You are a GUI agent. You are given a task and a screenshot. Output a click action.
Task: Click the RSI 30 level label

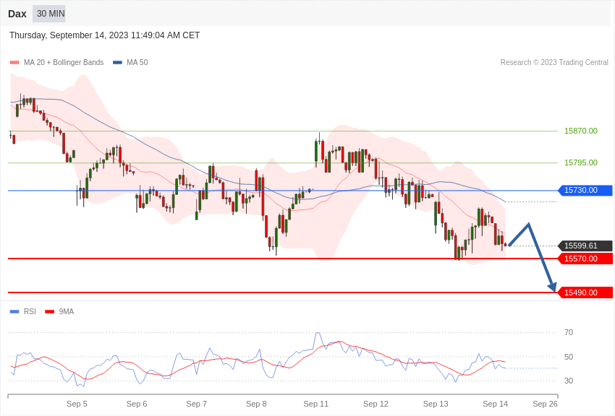coord(569,381)
